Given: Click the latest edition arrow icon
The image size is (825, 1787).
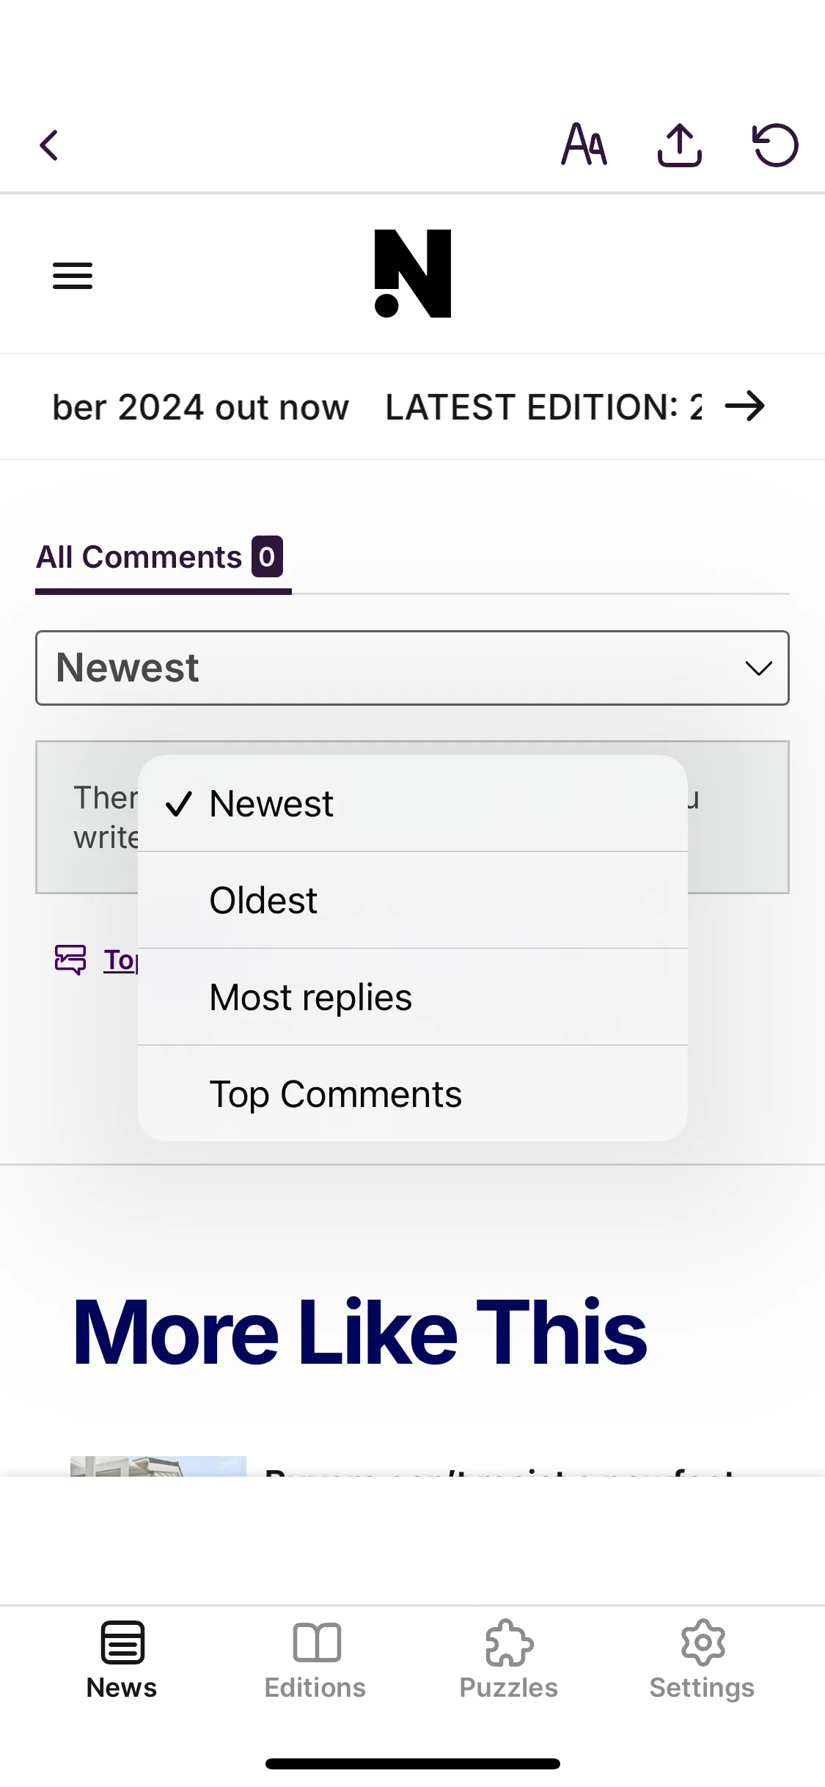Looking at the screenshot, I should tap(745, 406).
